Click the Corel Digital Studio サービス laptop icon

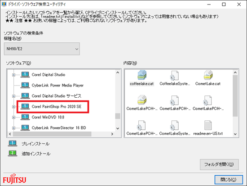(x=25, y=96)
